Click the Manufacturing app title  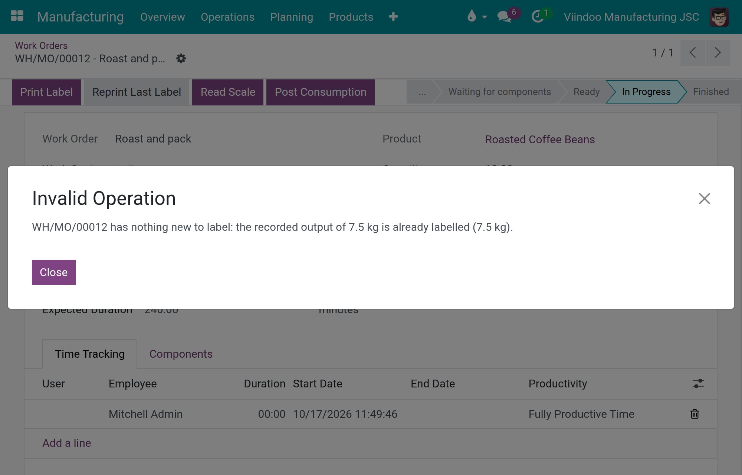pyautogui.click(x=80, y=17)
